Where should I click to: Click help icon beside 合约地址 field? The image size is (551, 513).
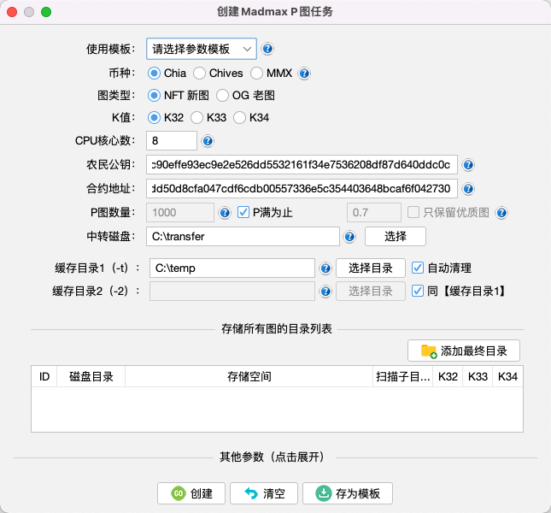tap(468, 189)
